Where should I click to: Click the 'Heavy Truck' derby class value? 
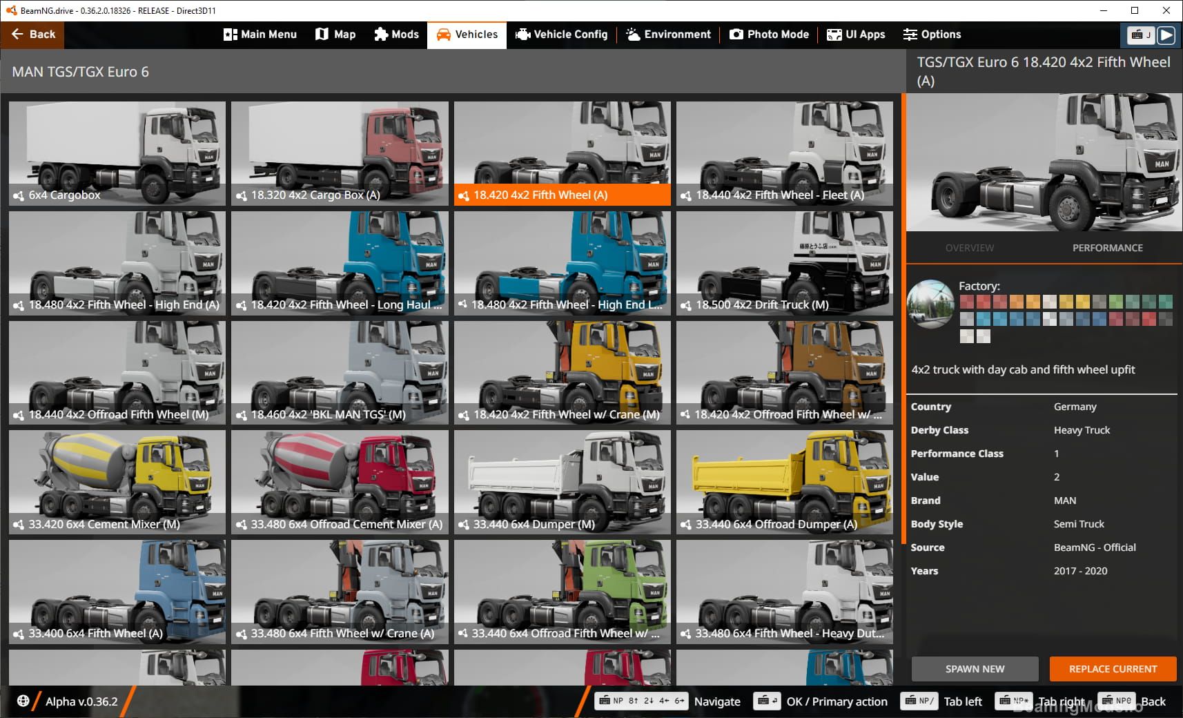click(x=1082, y=430)
